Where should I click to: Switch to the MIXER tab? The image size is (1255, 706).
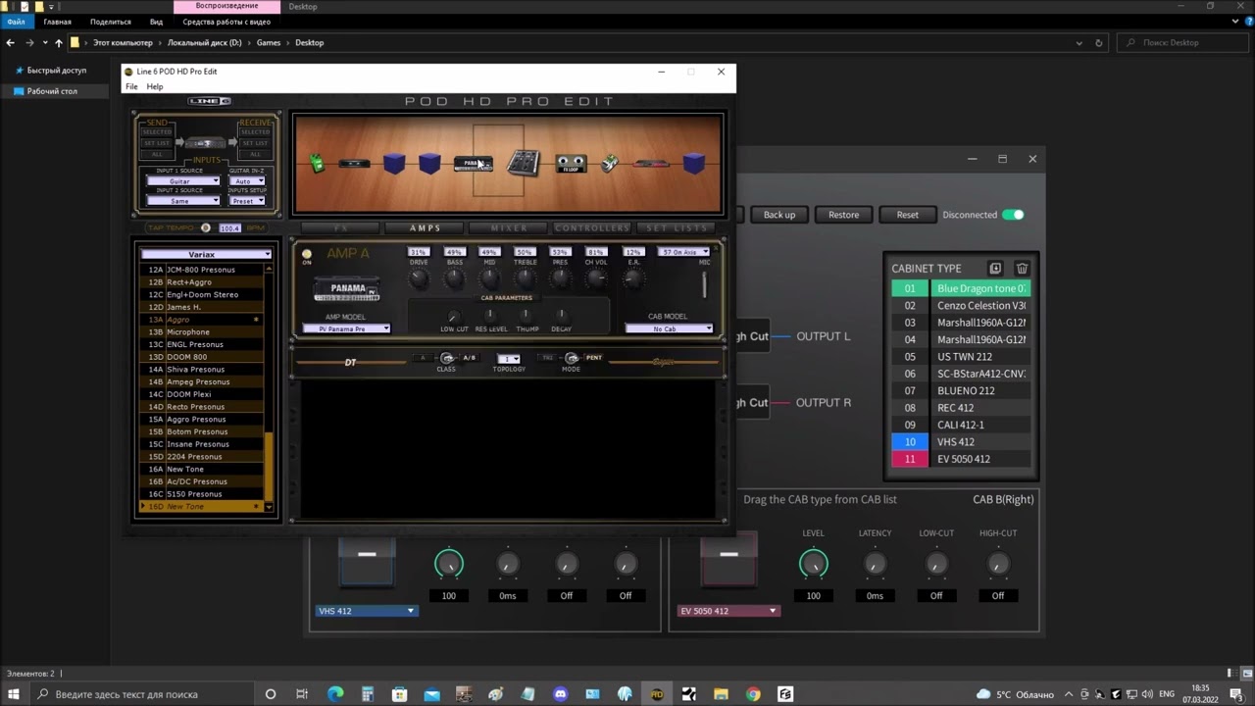point(509,227)
